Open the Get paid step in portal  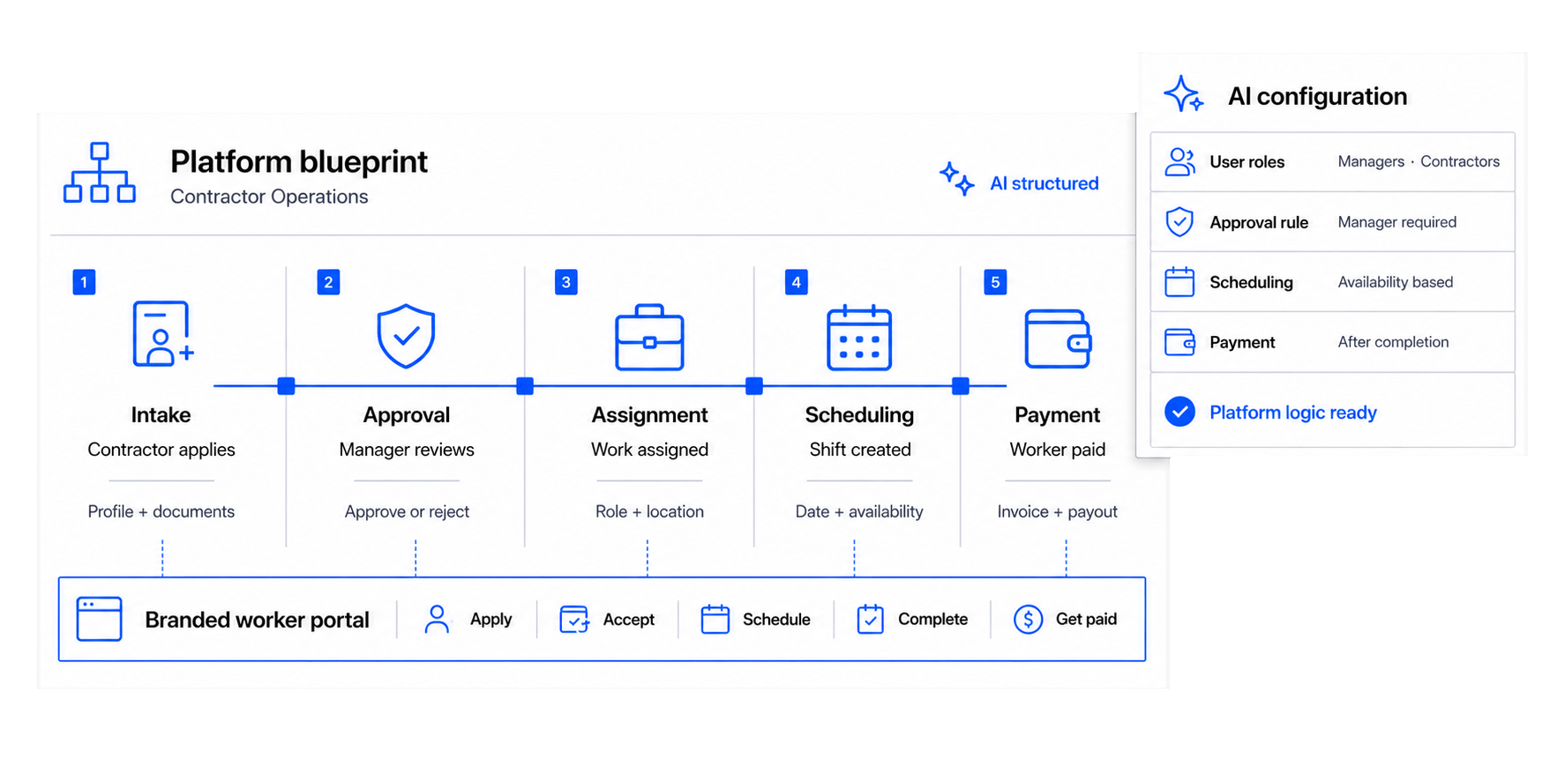1065,619
